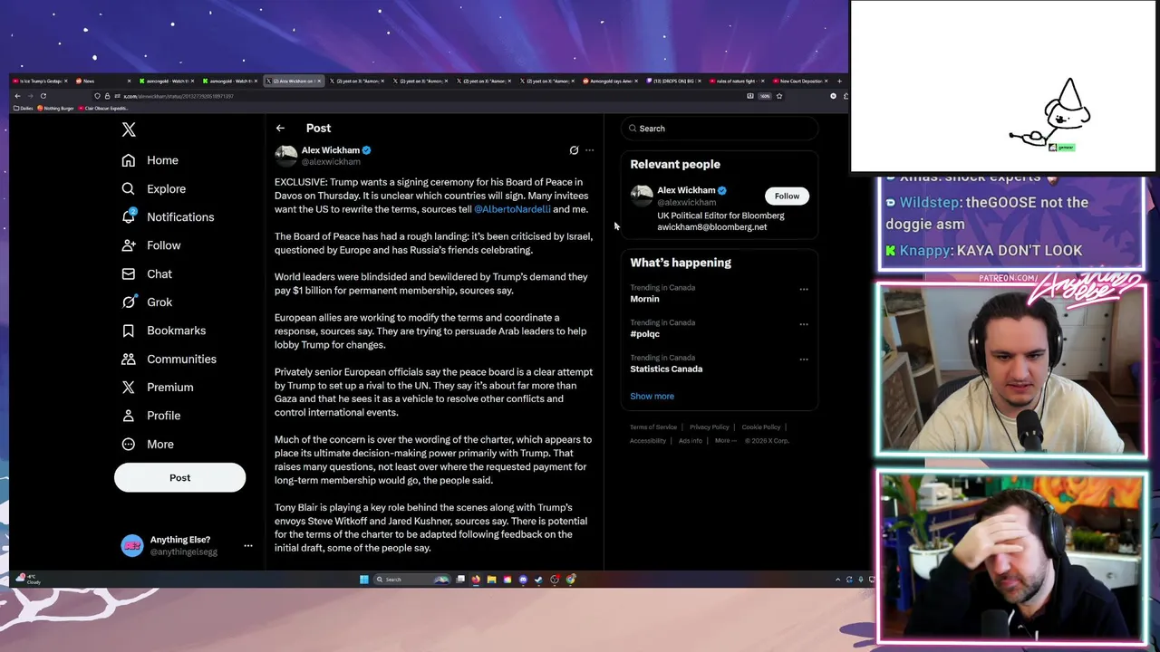Open account menu next to Anything Else?
The image size is (1160, 652).
click(248, 546)
